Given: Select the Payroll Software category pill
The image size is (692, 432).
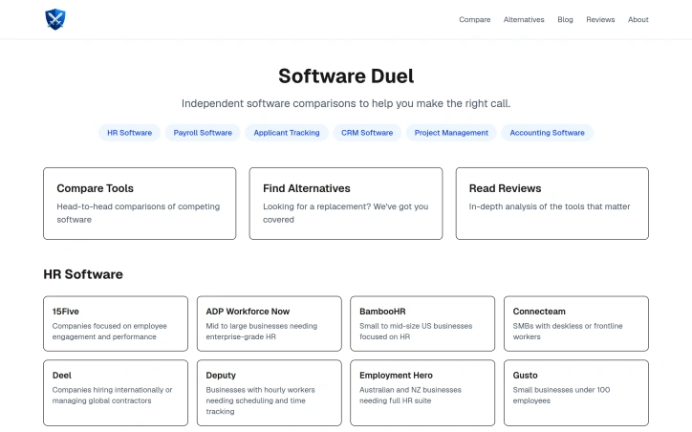Looking at the screenshot, I should [203, 133].
